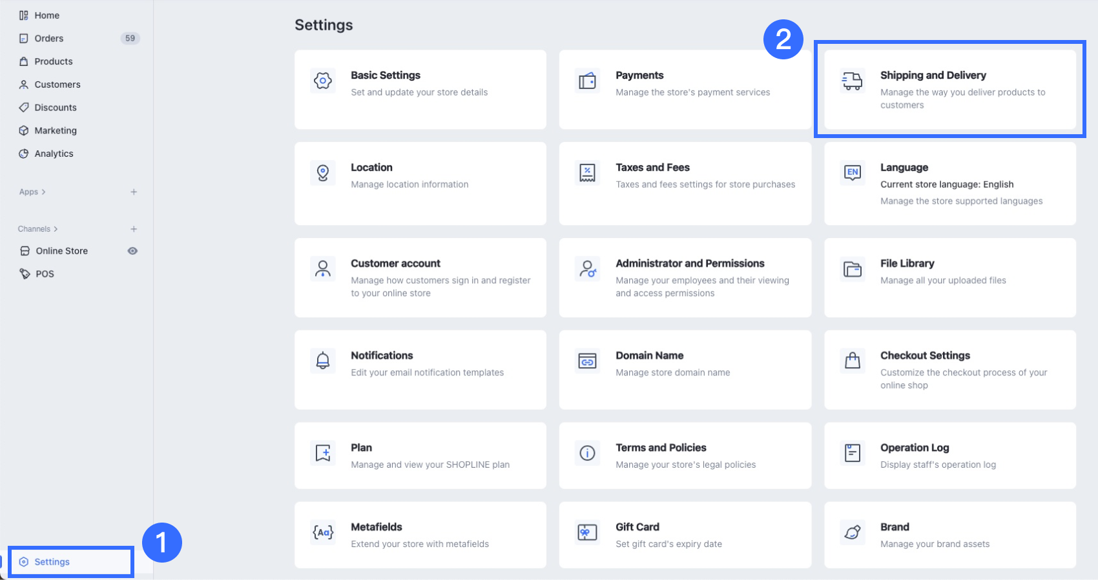The image size is (1098, 580).
Task: Open the Operation Log card
Action: pyautogui.click(x=950, y=455)
